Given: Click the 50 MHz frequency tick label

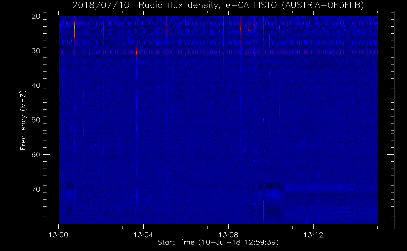Looking at the screenshot, I should 36,120.
